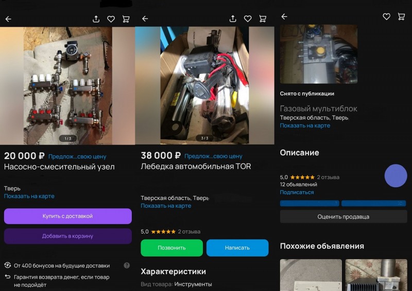Viewport: 412px width, 291px height.
Task: Toggle favorite heart on Лебедка listing
Action: point(248,19)
